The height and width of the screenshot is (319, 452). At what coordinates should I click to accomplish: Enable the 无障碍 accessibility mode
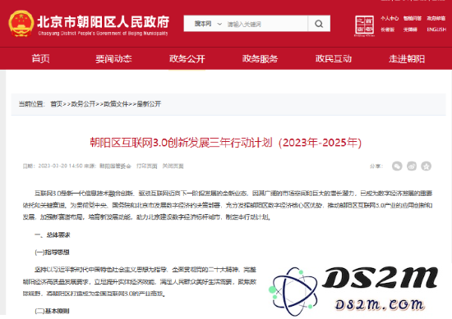click(410, 30)
